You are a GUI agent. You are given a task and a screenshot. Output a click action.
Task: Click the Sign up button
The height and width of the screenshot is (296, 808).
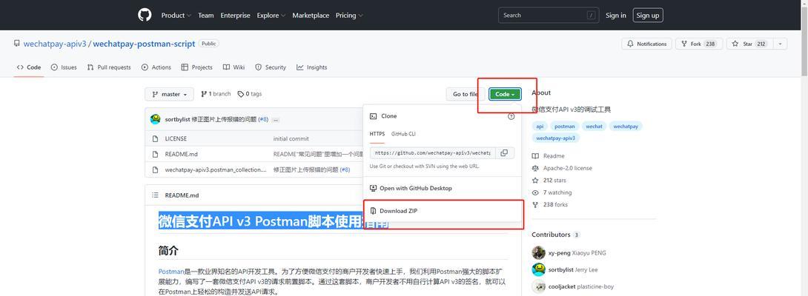click(648, 16)
